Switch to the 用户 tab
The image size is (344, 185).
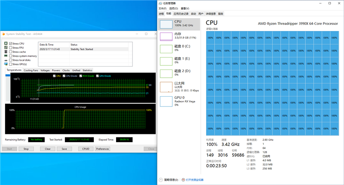pos(201,14)
